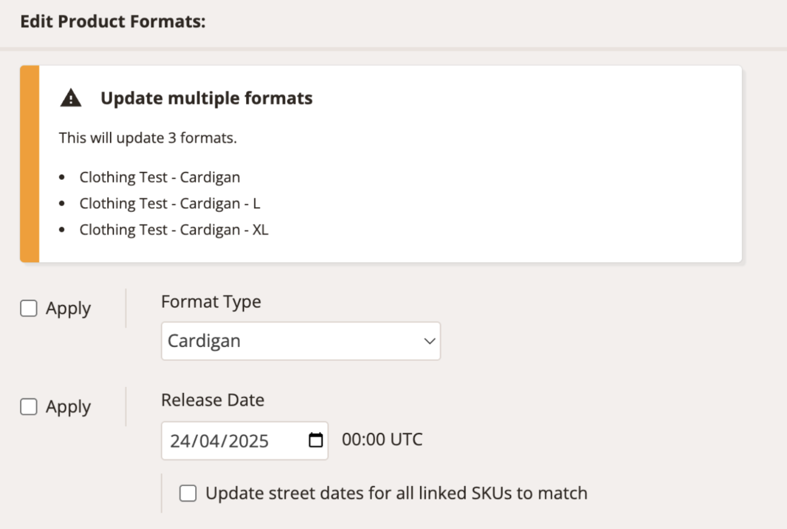The width and height of the screenshot is (787, 529).
Task: Click the 'Edit Product Formats:' title
Action: coord(113,22)
